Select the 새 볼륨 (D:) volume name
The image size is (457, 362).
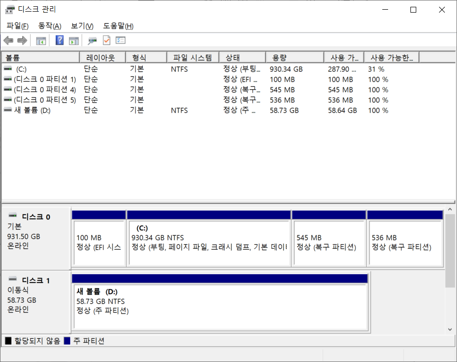pos(33,110)
